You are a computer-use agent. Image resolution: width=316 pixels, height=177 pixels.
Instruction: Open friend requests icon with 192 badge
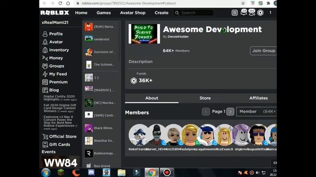pyautogui.click(x=251, y=12)
